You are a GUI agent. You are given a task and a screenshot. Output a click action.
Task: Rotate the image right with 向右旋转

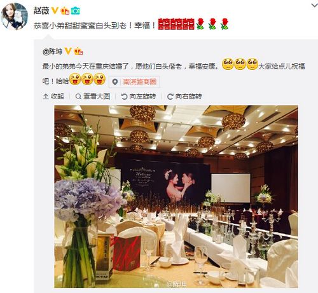(184, 97)
